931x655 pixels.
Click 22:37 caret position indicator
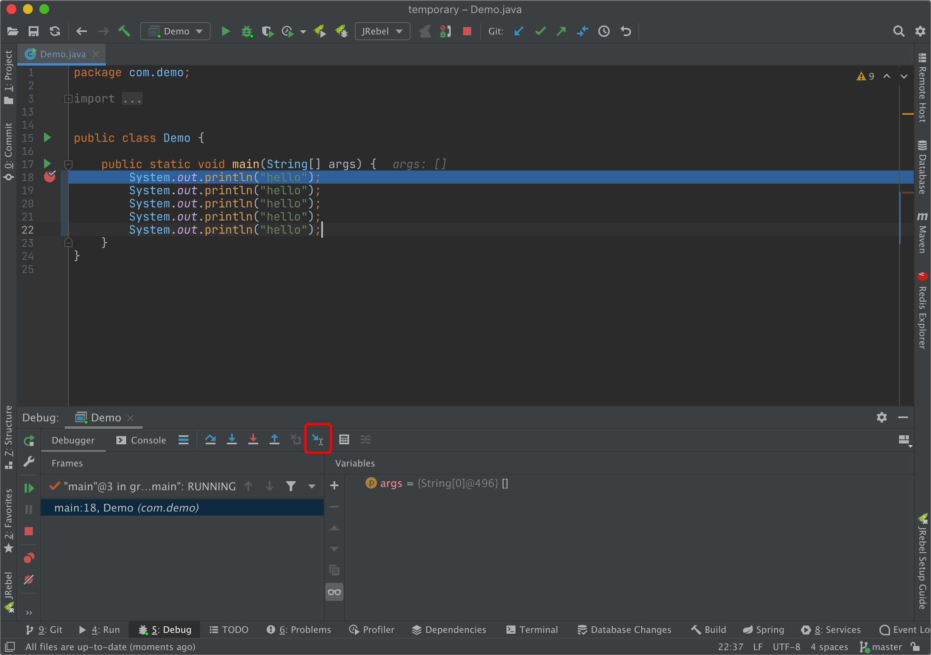tap(730, 647)
